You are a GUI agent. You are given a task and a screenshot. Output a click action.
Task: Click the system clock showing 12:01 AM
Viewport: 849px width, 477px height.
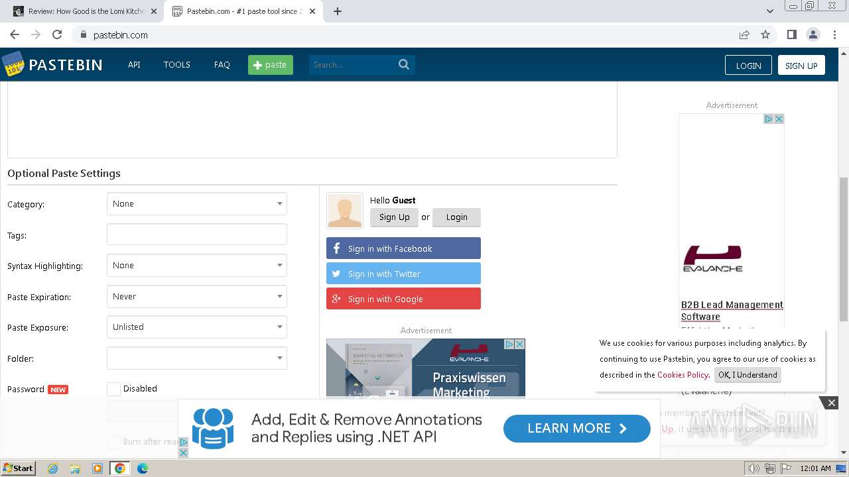click(x=815, y=468)
